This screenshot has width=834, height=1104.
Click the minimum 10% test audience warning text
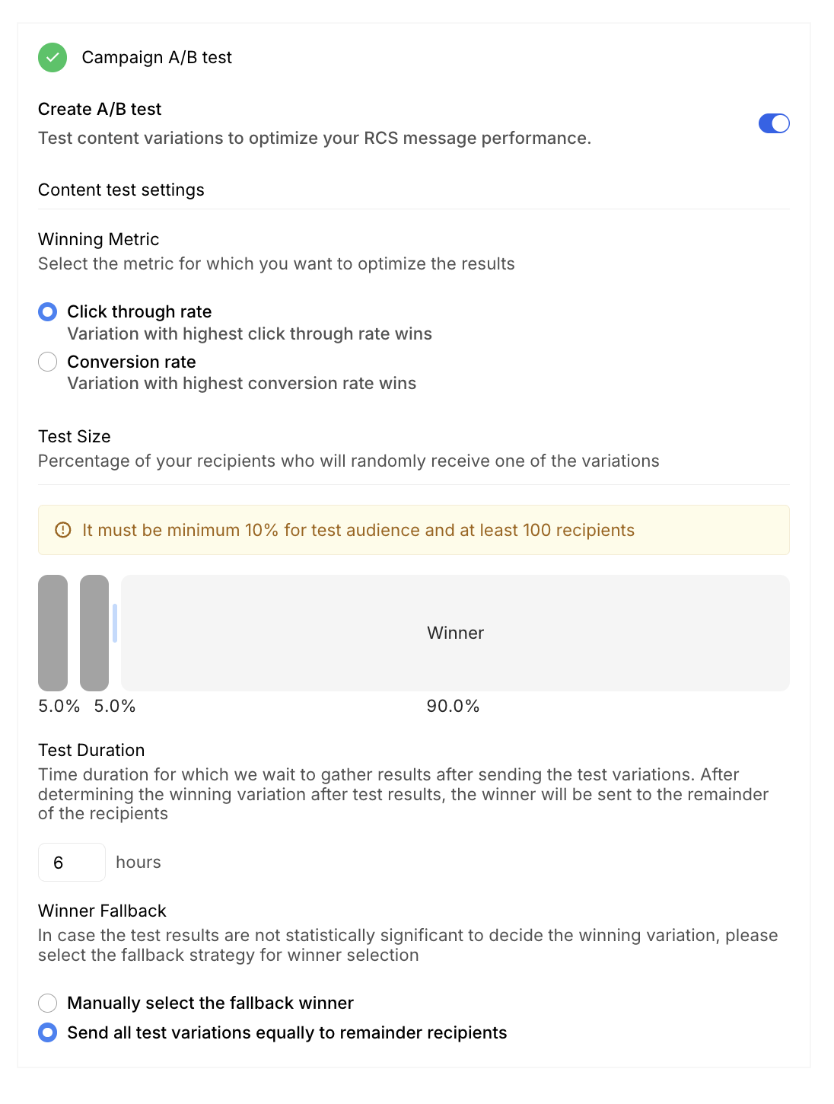coord(358,530)
